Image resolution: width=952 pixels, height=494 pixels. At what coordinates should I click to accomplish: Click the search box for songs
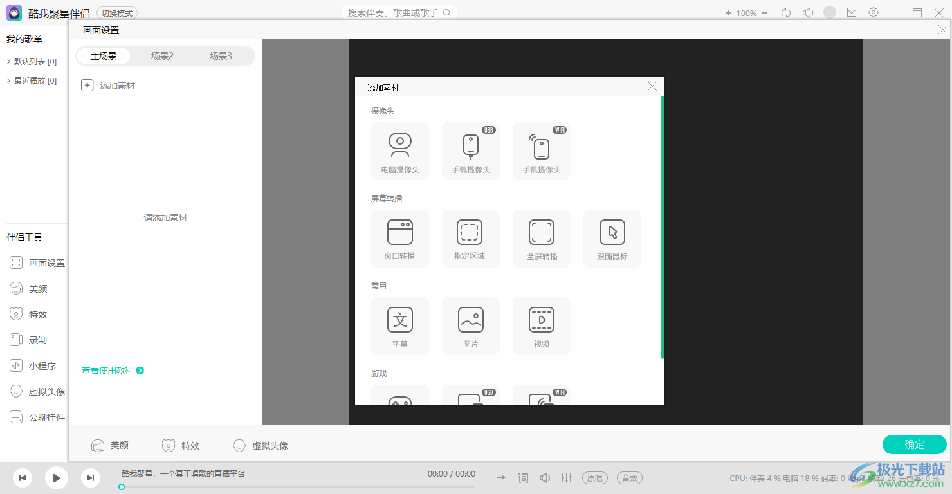(399, 13)
